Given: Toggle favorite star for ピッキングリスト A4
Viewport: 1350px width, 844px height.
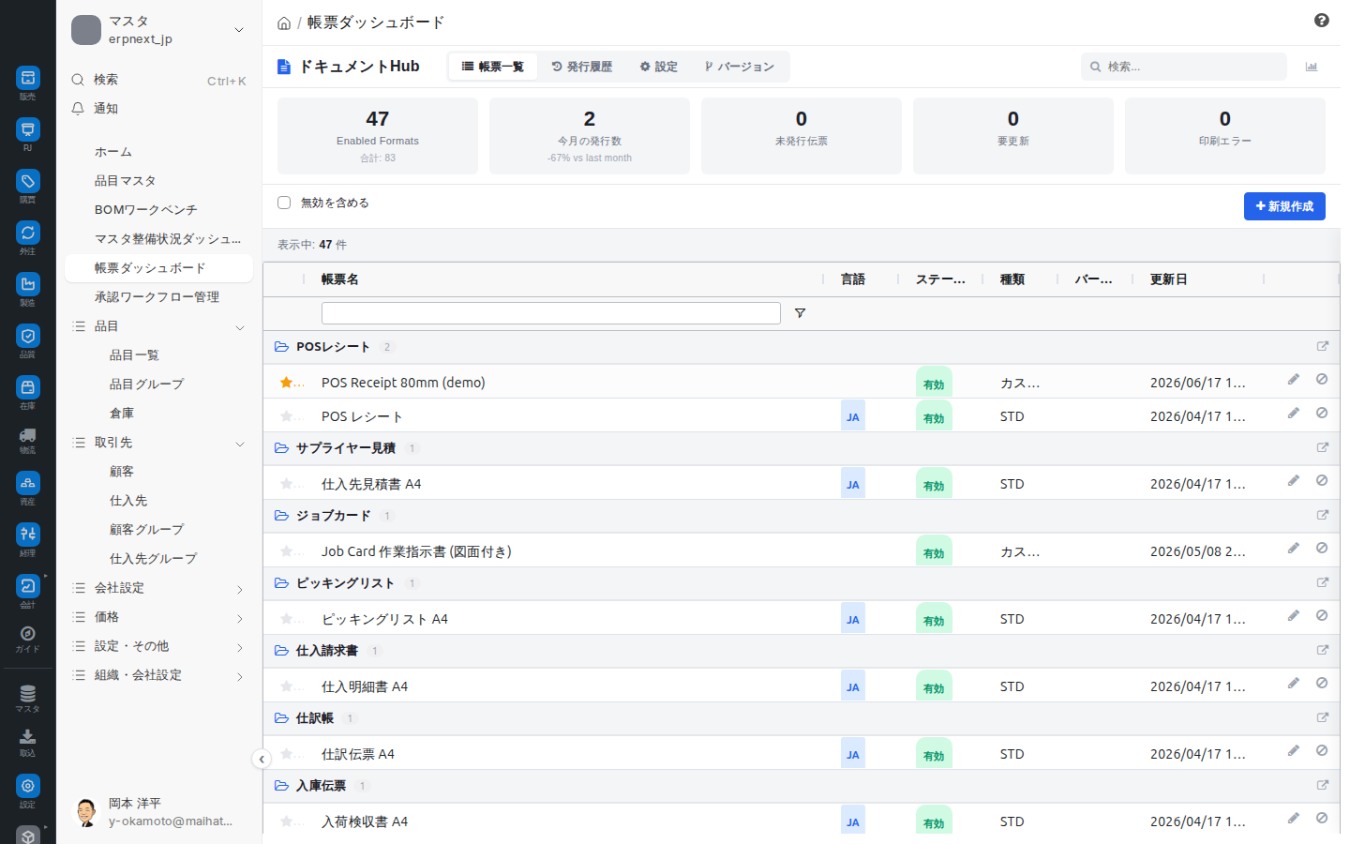Looking at the screenshot, I should [286, 618].
